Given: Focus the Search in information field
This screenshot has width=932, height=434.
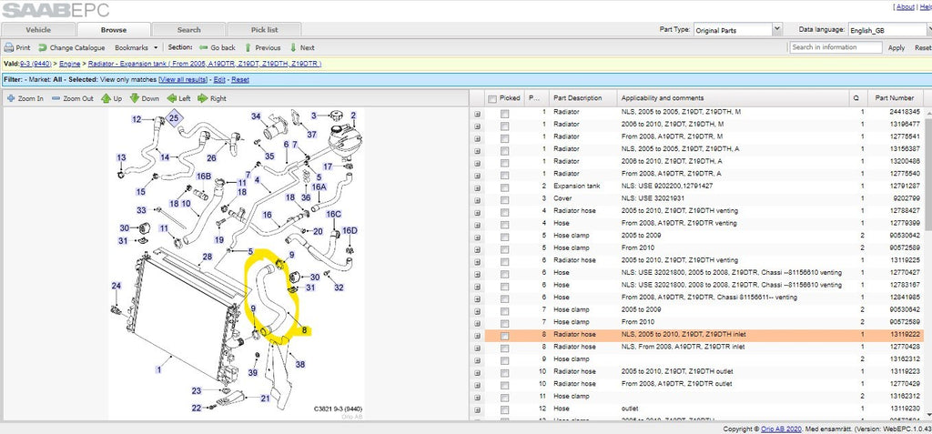Looking at the screenshot, I should point(836,47).
